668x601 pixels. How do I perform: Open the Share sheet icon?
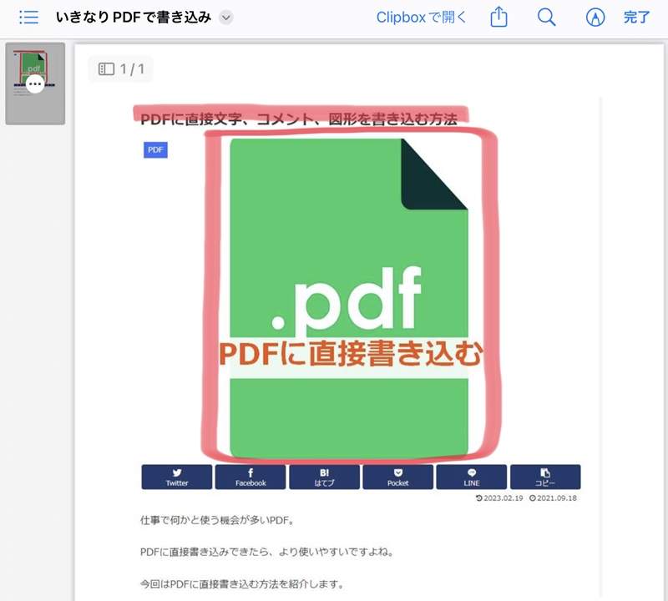point(498,18)
